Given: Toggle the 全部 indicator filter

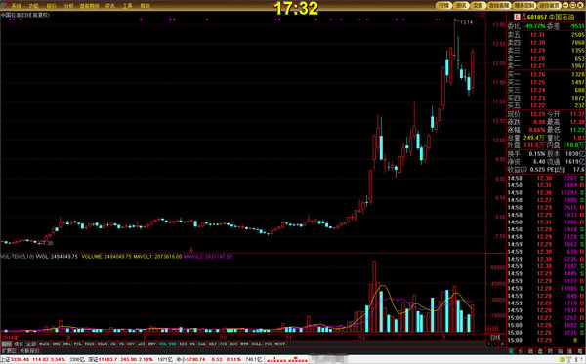Looking at the screenshot, I should click(x=31, y=344).
